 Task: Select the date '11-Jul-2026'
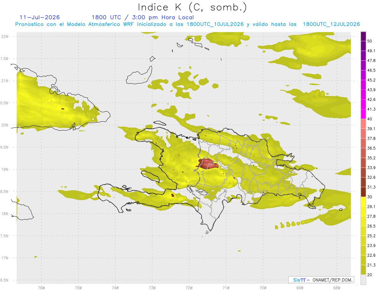coord(40,17)
